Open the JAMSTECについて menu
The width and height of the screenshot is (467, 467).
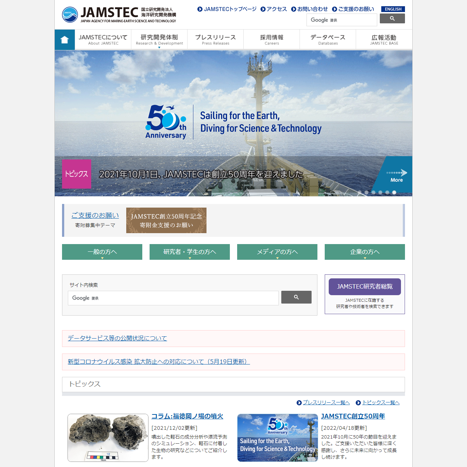click(x=103, y=39)
